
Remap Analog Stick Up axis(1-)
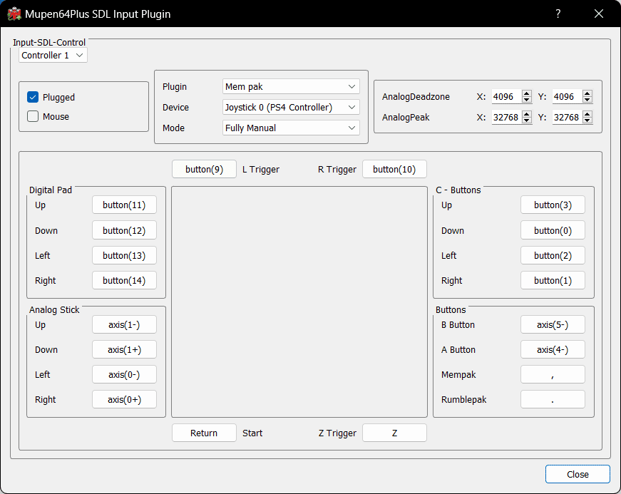pos(124,324)
